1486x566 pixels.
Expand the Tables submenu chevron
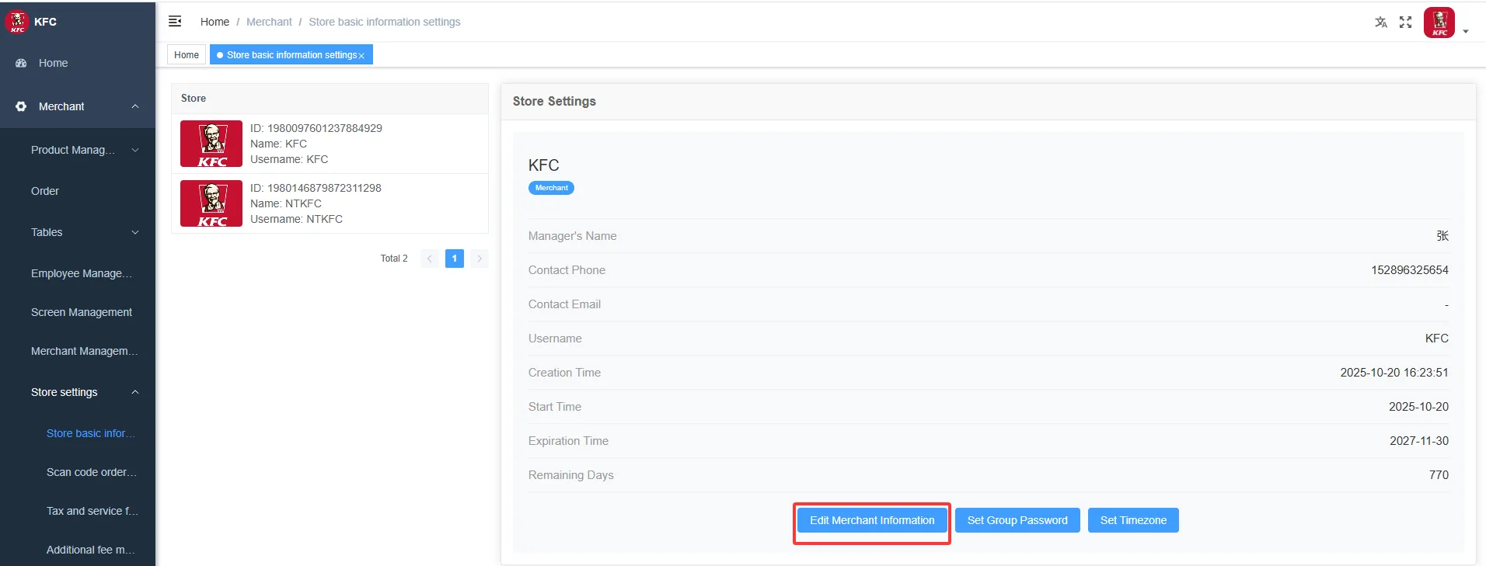coord(135,232)
